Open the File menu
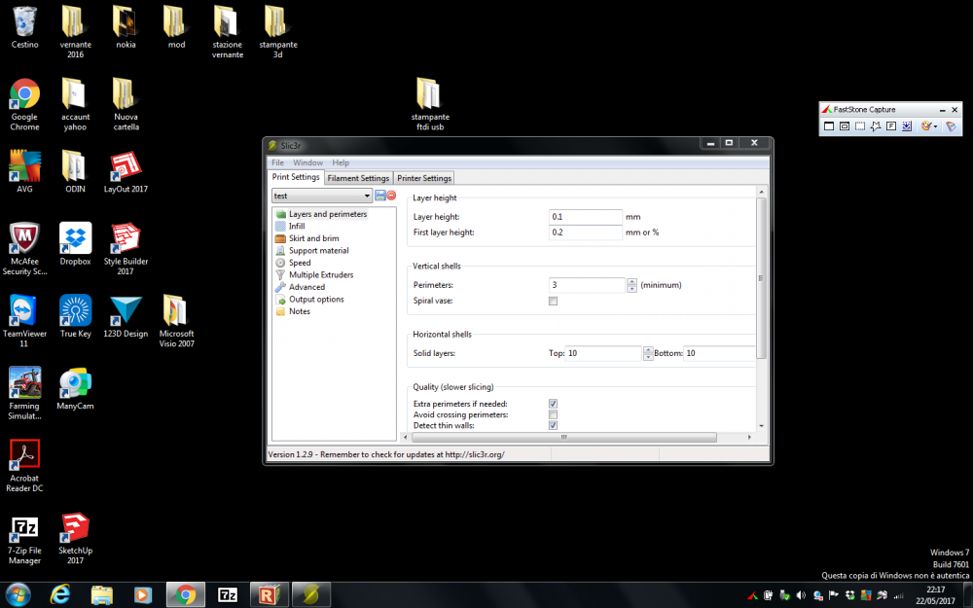 pyautogui.click(x=277, y=162)
